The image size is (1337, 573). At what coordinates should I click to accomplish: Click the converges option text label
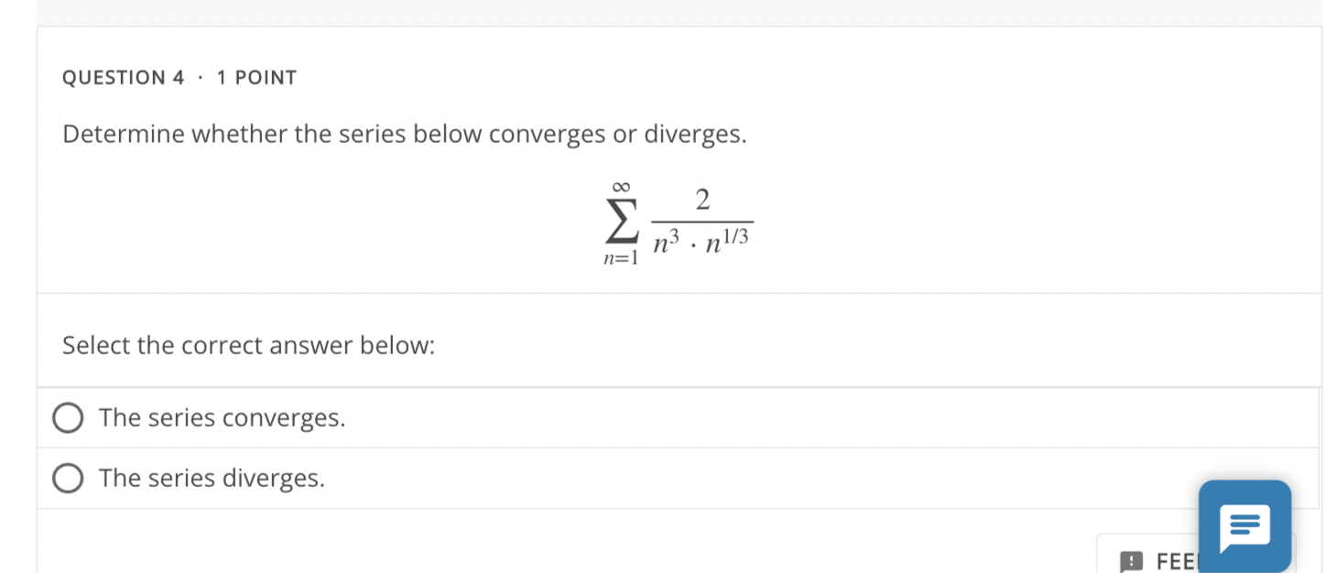pos(222,417)
